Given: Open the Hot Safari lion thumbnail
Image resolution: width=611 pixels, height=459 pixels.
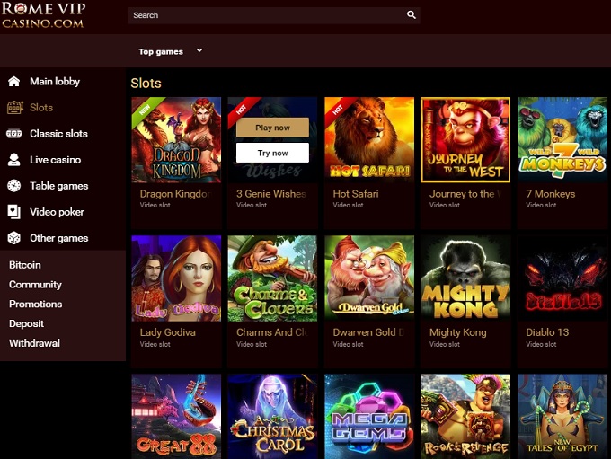Looking at the screenshot, I should tap(369, 140).
